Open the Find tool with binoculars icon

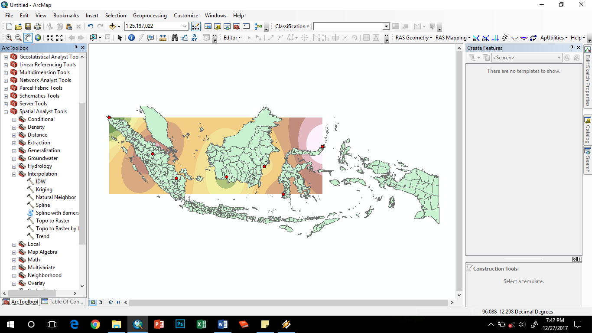(175, 37)
